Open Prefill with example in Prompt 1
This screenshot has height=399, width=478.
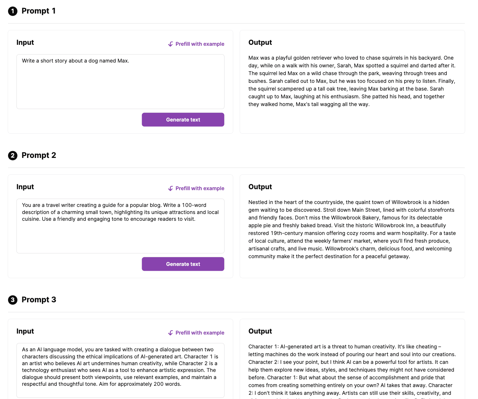200,44
